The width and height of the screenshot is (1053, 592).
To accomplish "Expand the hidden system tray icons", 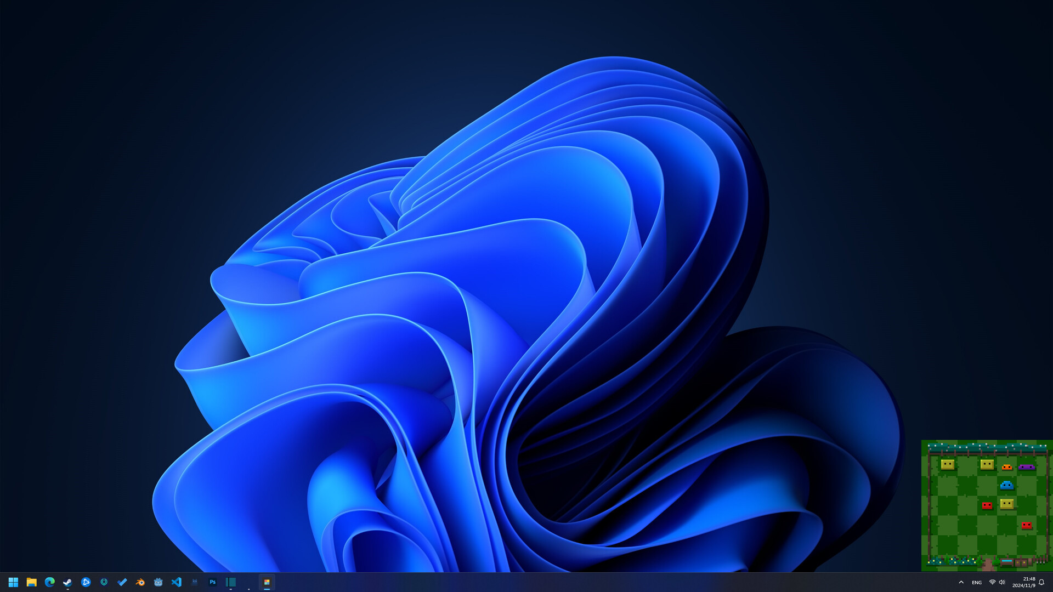I will coord(961,582).
